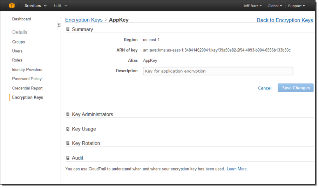Open the Edit dropdown menu
The width and height of the screenshot is (319, 188).
point(60,6)
